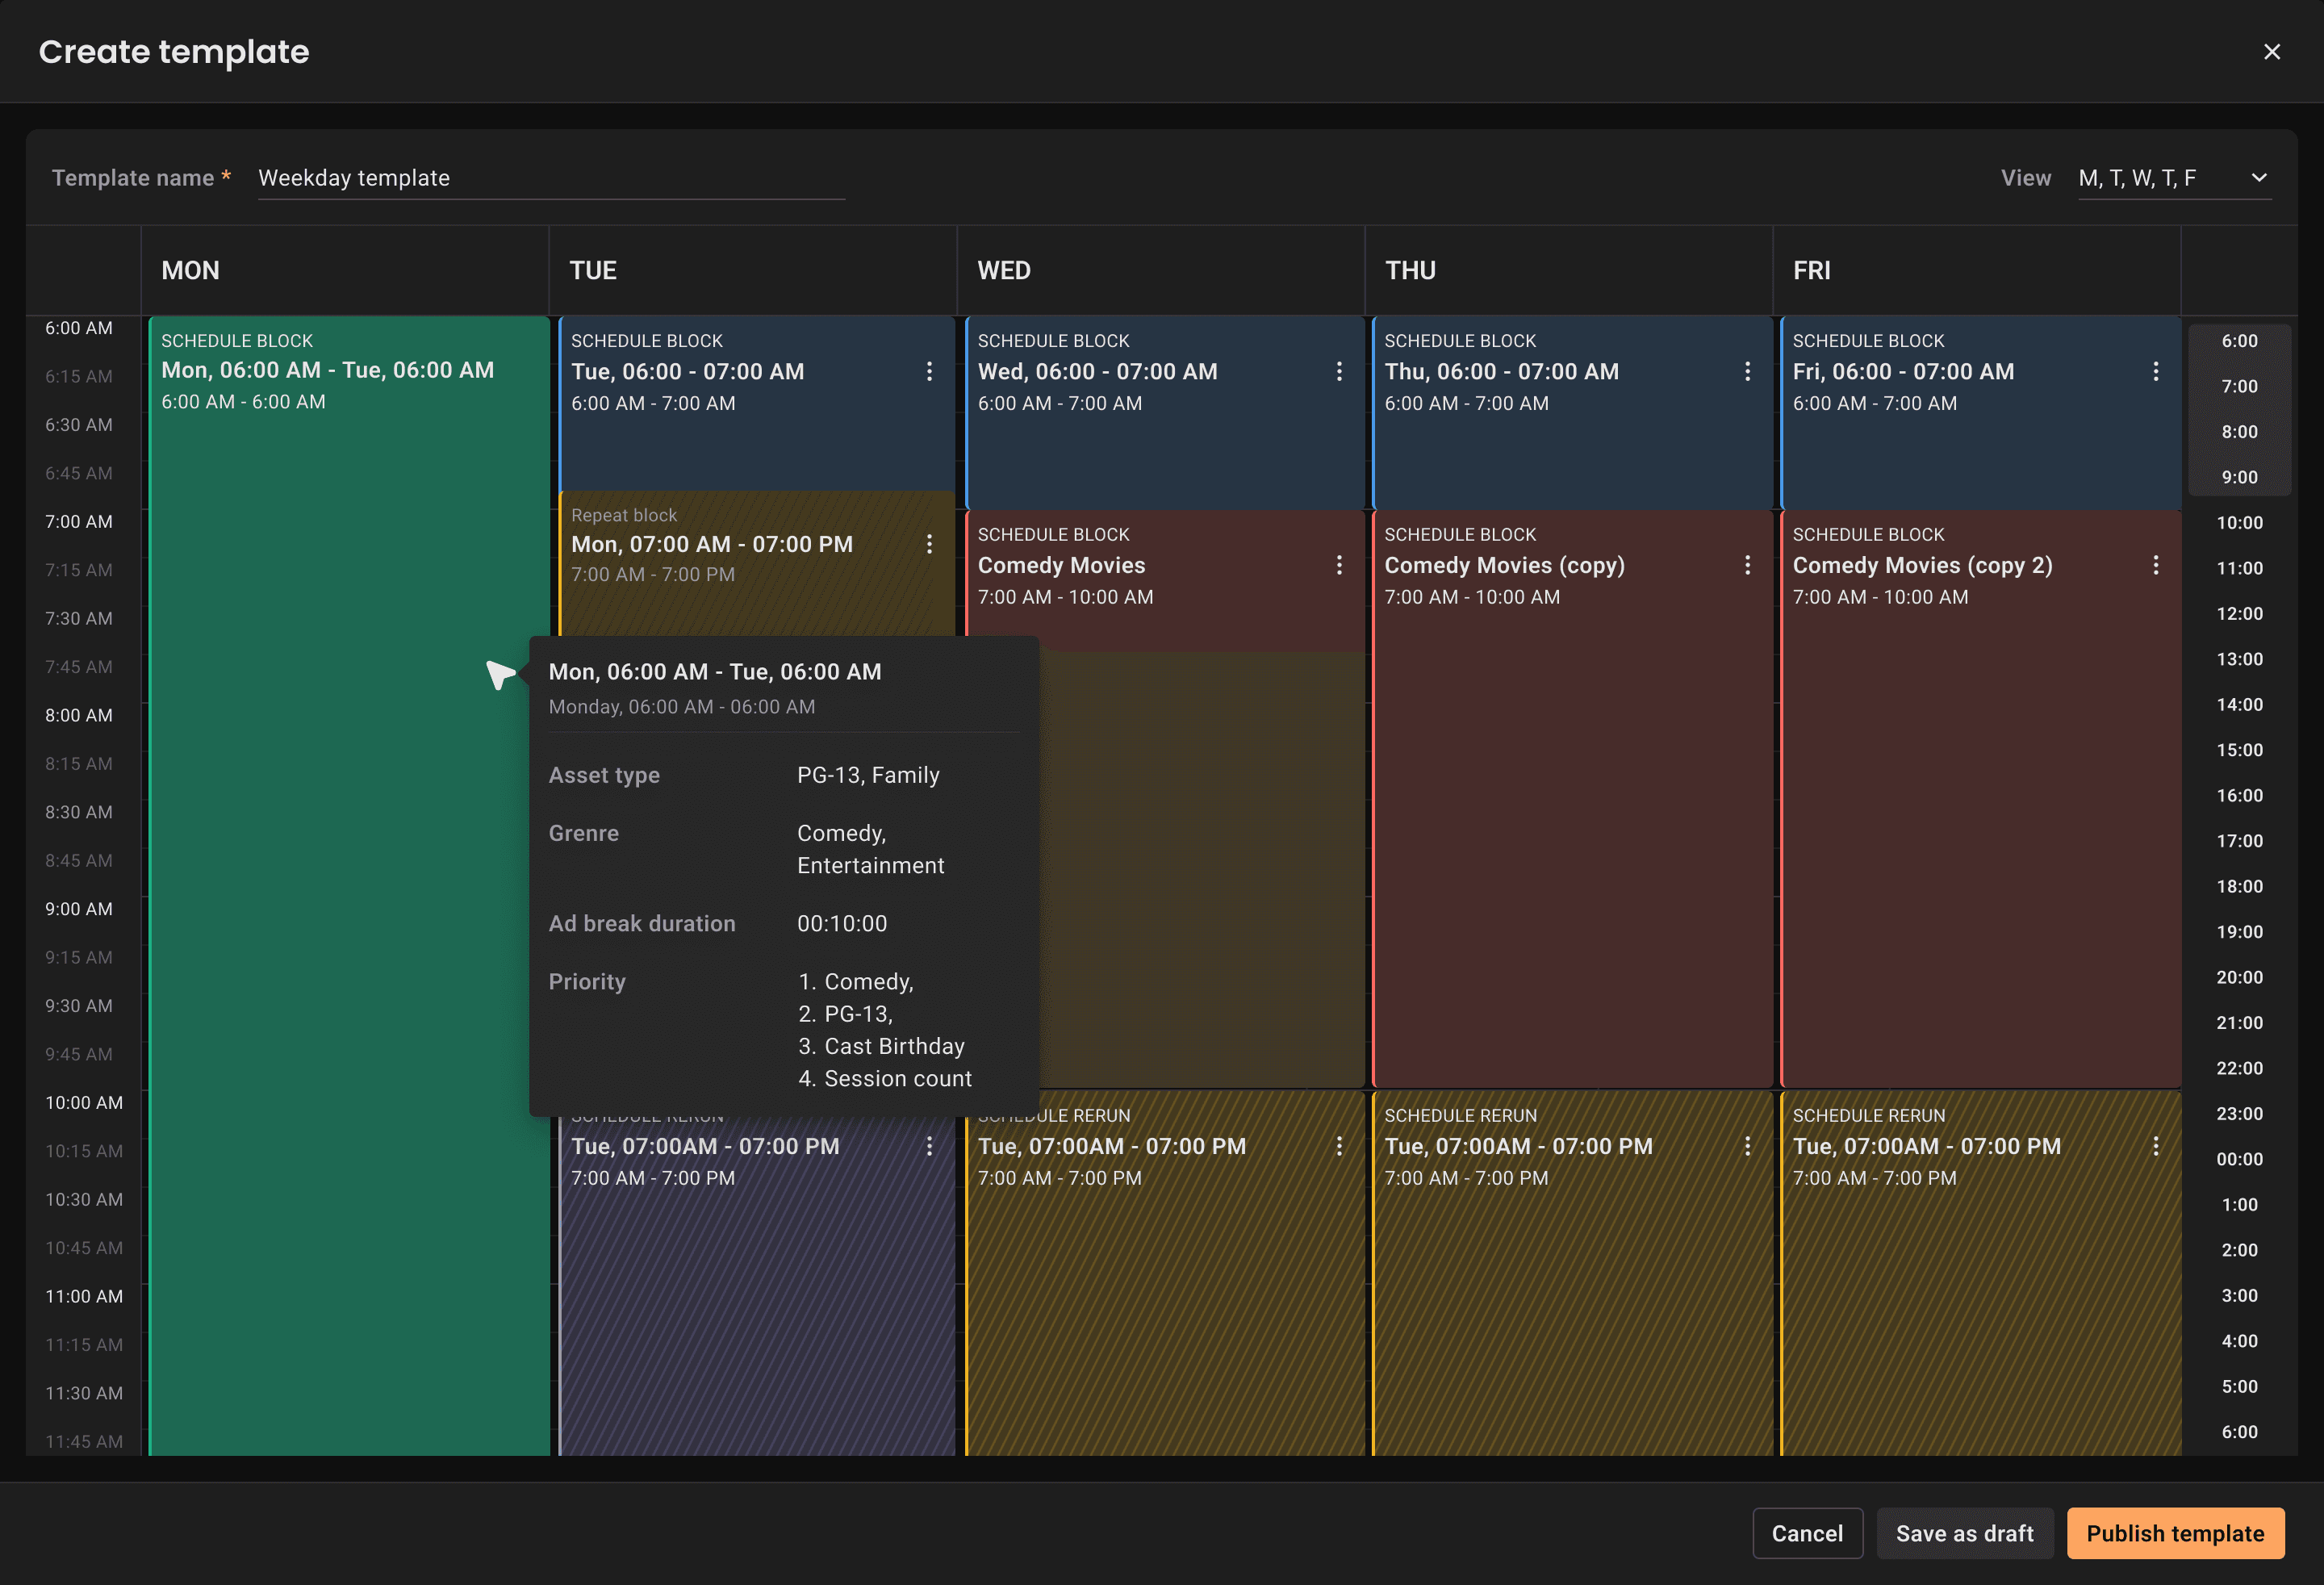Click Save as draft
Viewport: 2324px width, 1585px height.
(x=1964, y=1533)
